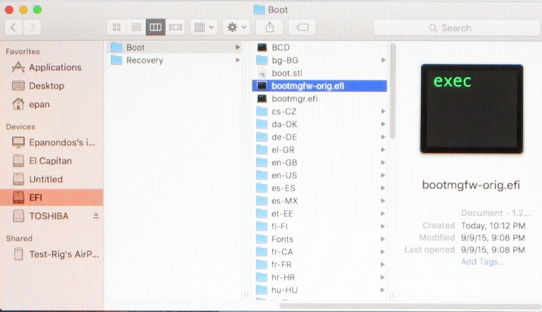Viewport: 542px width, 312px height.
Task: Click the exec preview thumbnail
Action: [472, 109]
